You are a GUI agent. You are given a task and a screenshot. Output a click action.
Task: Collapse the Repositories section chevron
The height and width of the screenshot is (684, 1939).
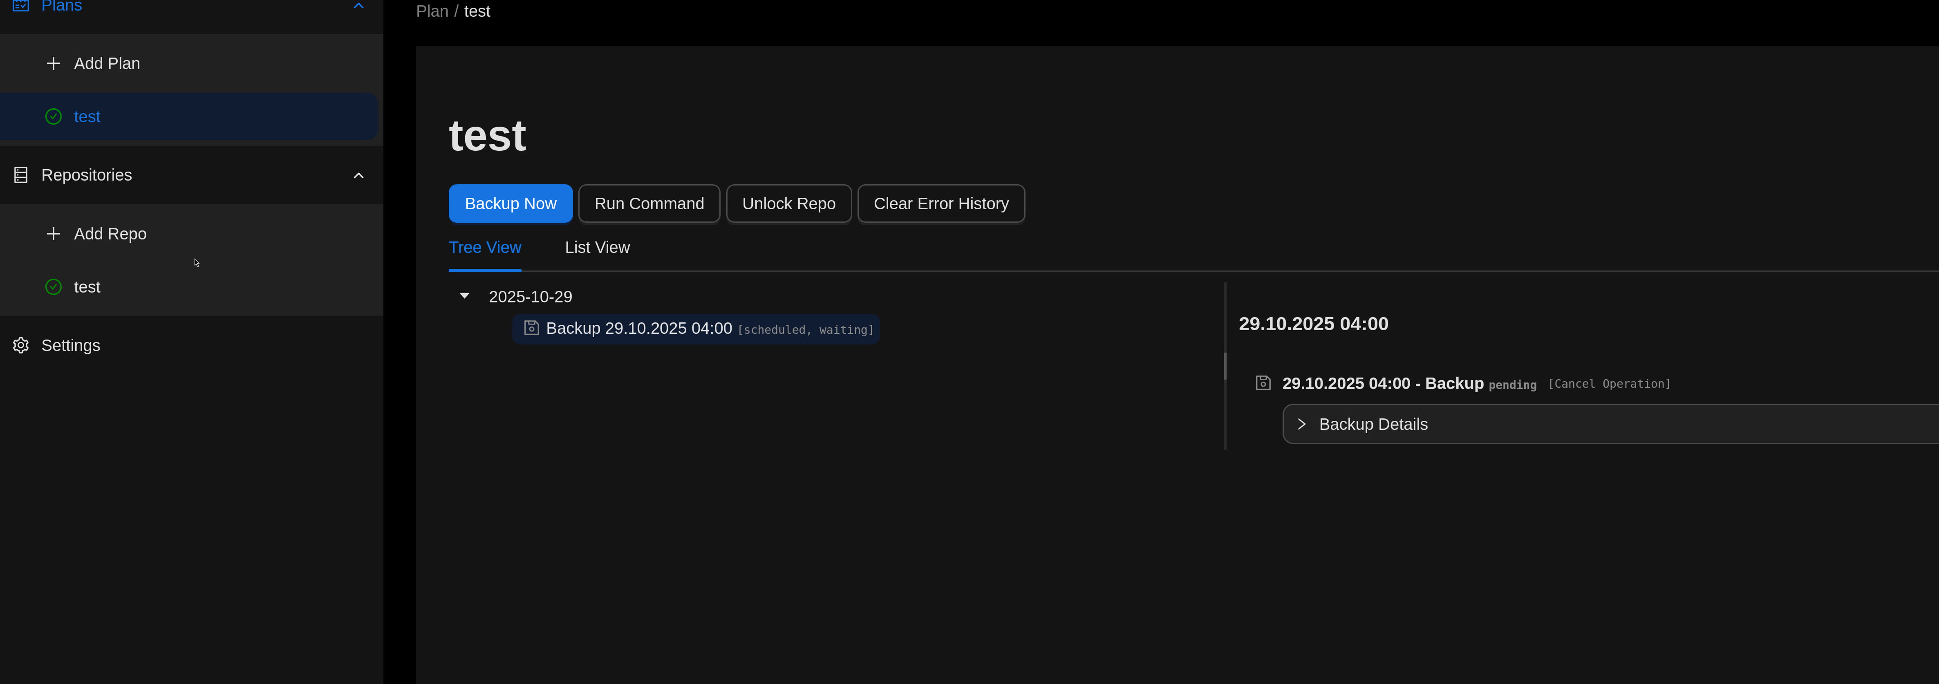358,175
